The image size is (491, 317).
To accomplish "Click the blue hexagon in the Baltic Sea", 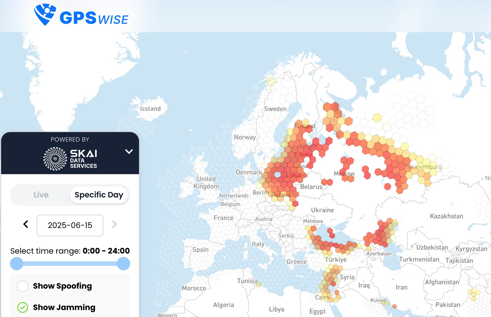I will (x=277, y=175).
